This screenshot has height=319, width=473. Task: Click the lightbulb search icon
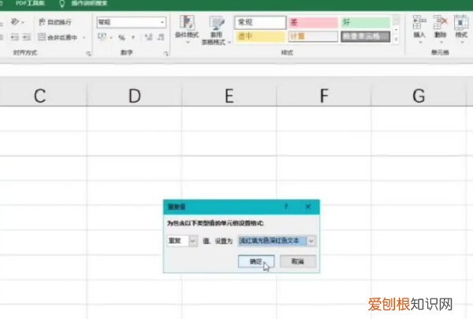(x=61, y=4)
